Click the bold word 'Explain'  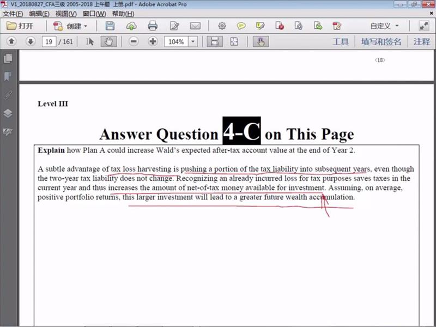(51, 150)
